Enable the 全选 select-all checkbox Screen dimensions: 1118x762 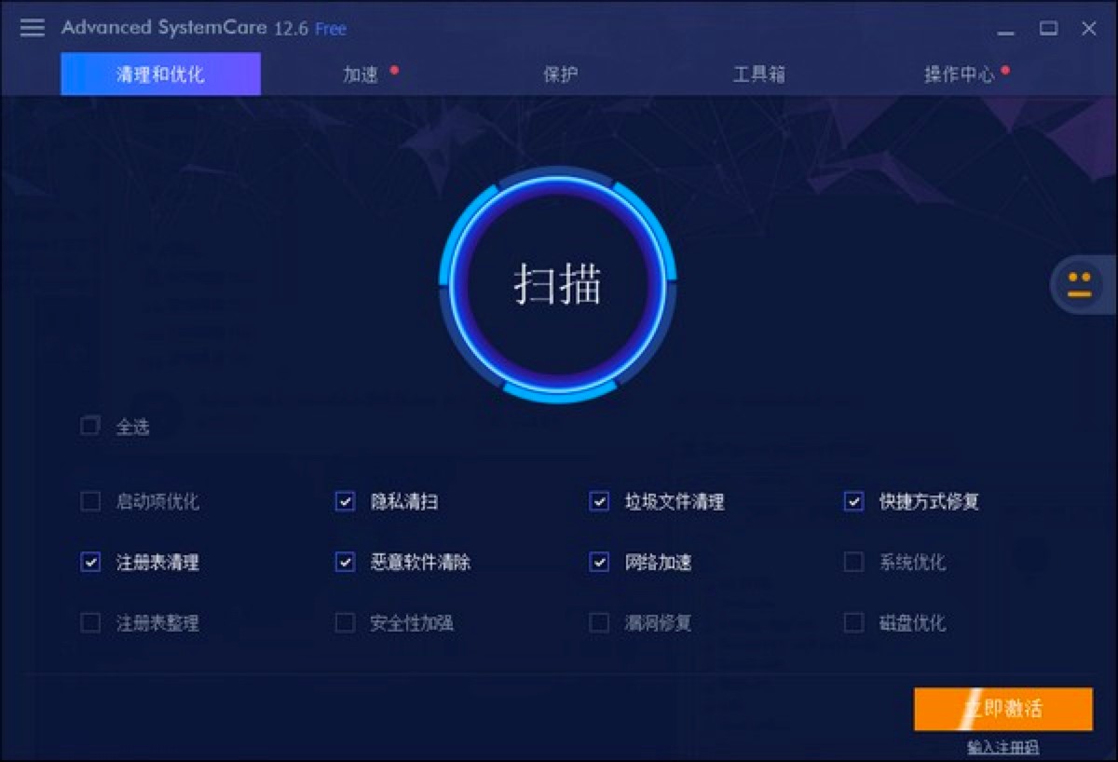click(x=89, y=426)
